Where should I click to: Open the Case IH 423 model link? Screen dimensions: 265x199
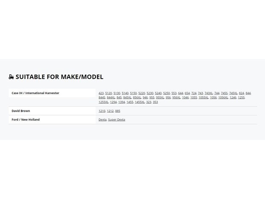pyautogui.click(x=101, y=93)
